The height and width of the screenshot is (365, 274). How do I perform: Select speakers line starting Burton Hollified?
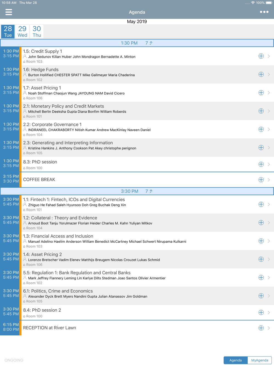tap(81, 75)
